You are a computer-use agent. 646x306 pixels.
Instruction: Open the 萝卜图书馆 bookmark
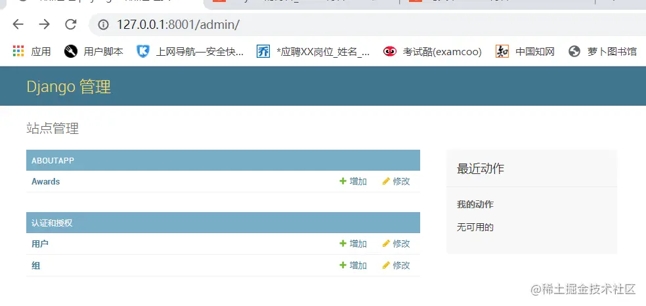tap(602, 51)
